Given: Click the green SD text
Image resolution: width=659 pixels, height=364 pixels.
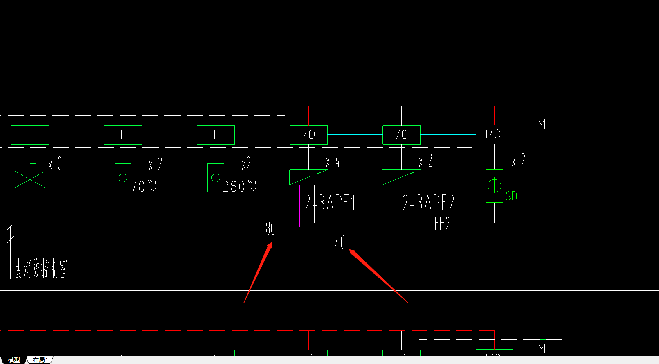Looking at the screenshot, I should tap(511, 196).
